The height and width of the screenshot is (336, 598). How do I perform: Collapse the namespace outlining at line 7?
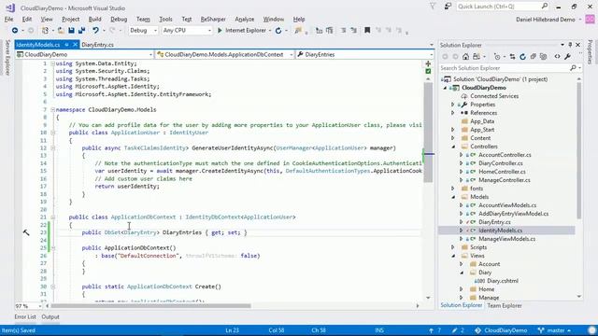point(53,110)
